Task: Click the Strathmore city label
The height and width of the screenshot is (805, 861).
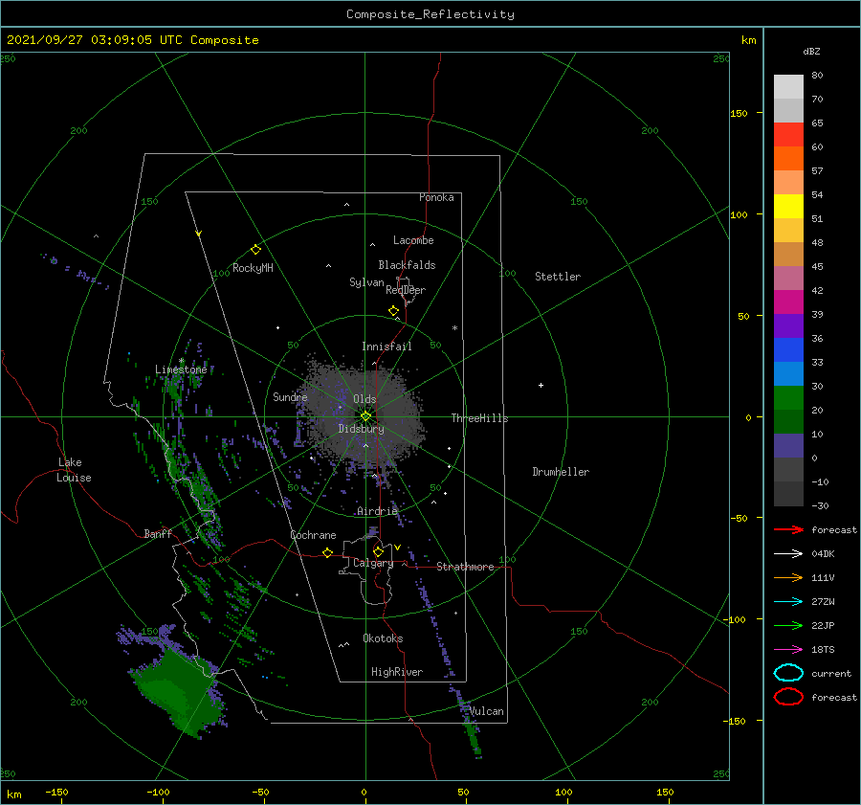Action: point(465,567)
